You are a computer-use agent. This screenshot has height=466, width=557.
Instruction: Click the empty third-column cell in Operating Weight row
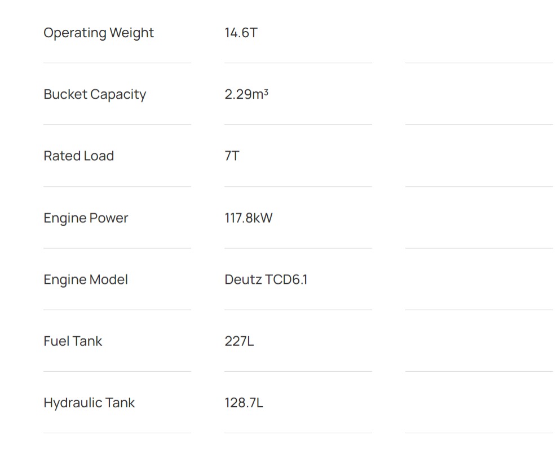[x=479, y=33]
